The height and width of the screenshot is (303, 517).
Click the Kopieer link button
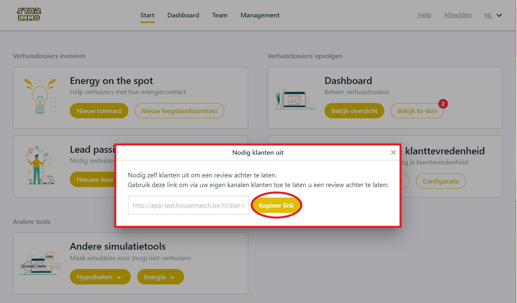click(276, 206)
